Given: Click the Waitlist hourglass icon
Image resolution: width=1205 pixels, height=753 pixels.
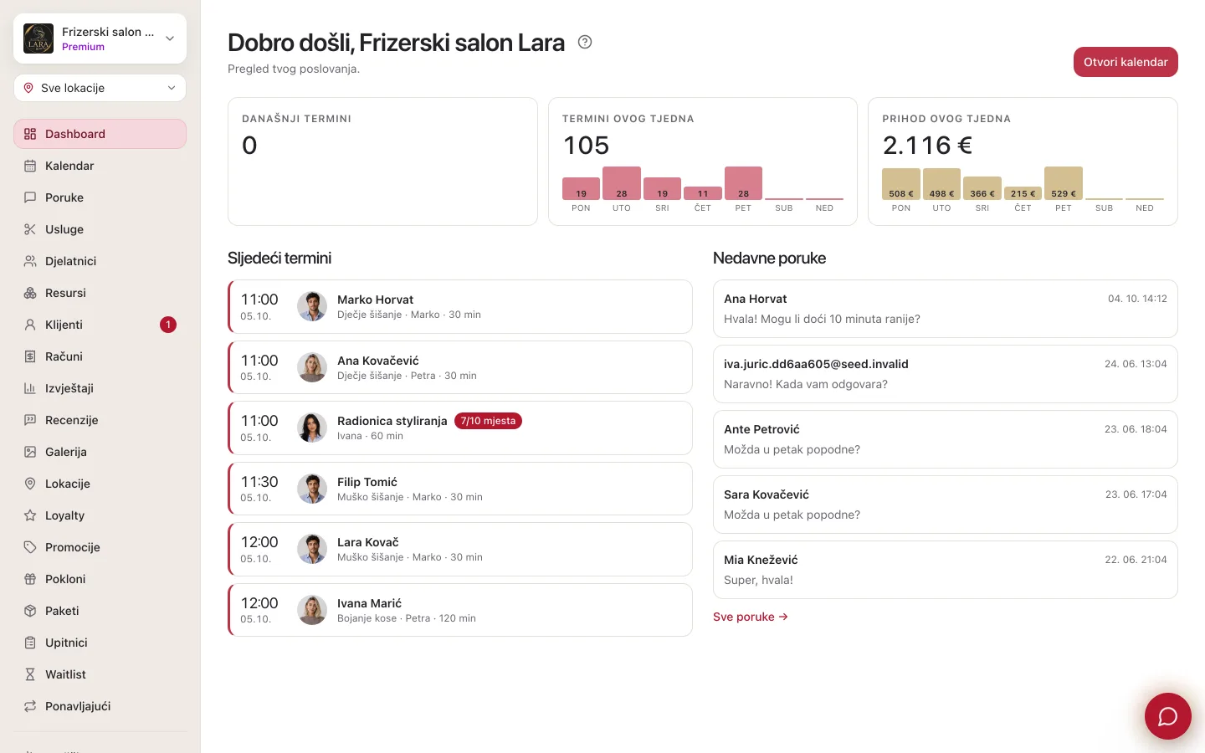Looking at the screenshot, I should click(x=30, y=674).
